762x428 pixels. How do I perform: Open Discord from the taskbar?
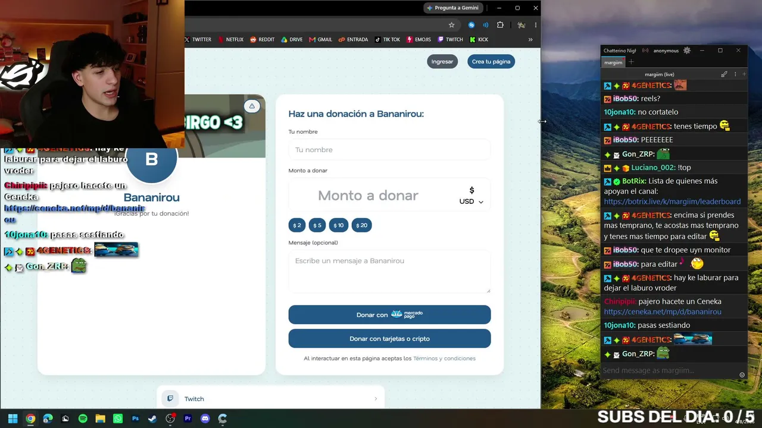(x=205, y=418)
